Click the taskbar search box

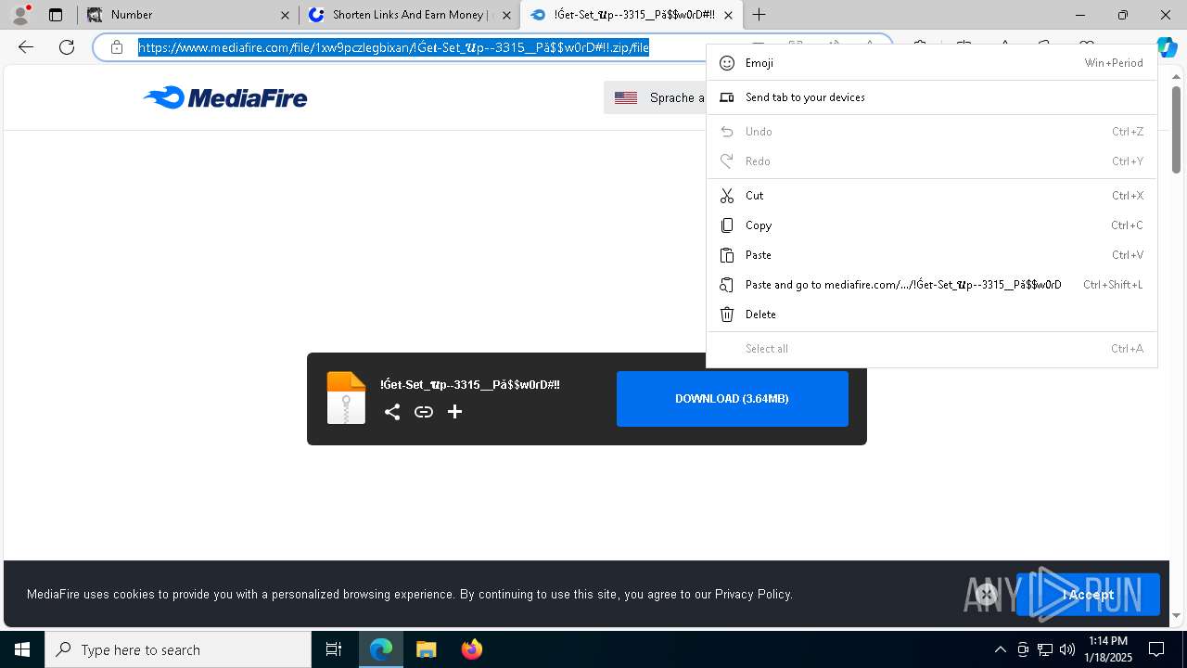pyautogui.click(x=178, y=649)
